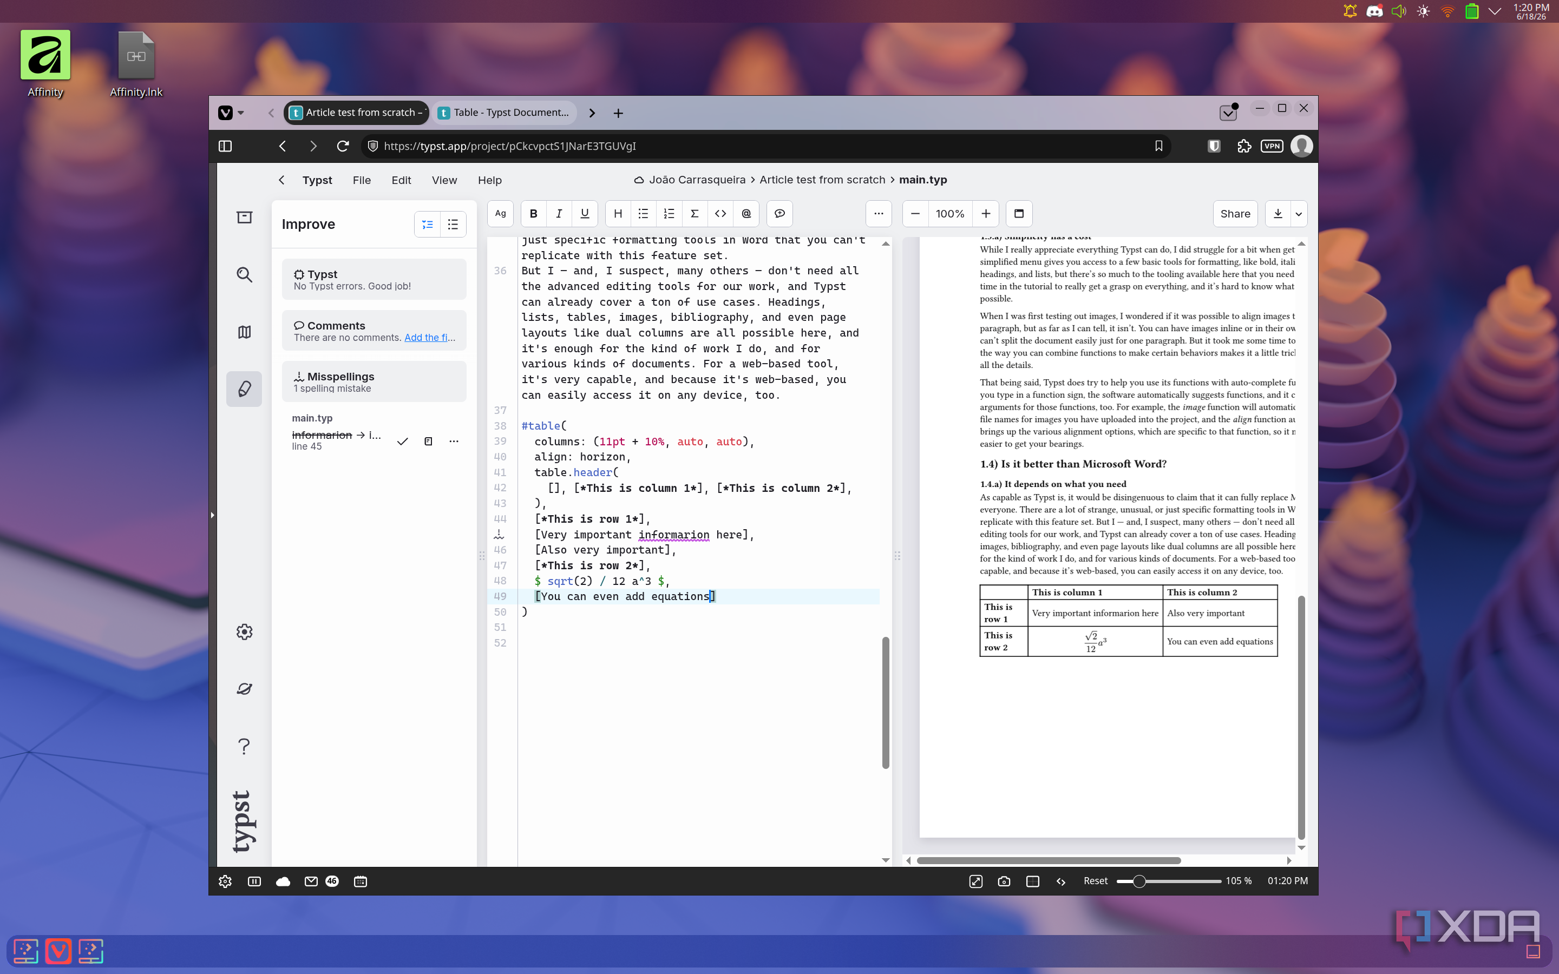The image size is (1559, 974).
Task: Expand the download options dropdown arrow
Action: (x=1299, y=214)
